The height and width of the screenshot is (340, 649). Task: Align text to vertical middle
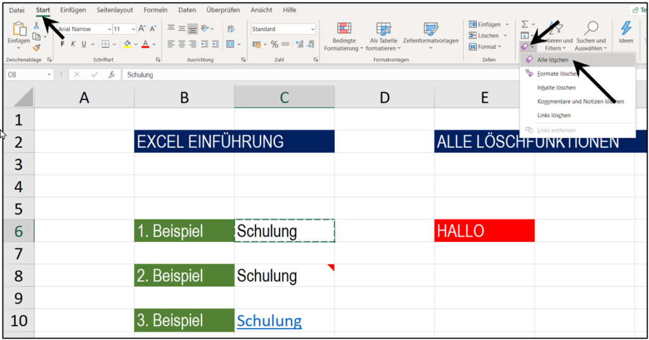tap(182, 28)
